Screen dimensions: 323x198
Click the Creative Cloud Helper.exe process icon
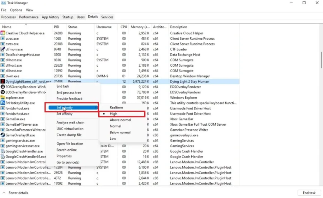[3, 33]
